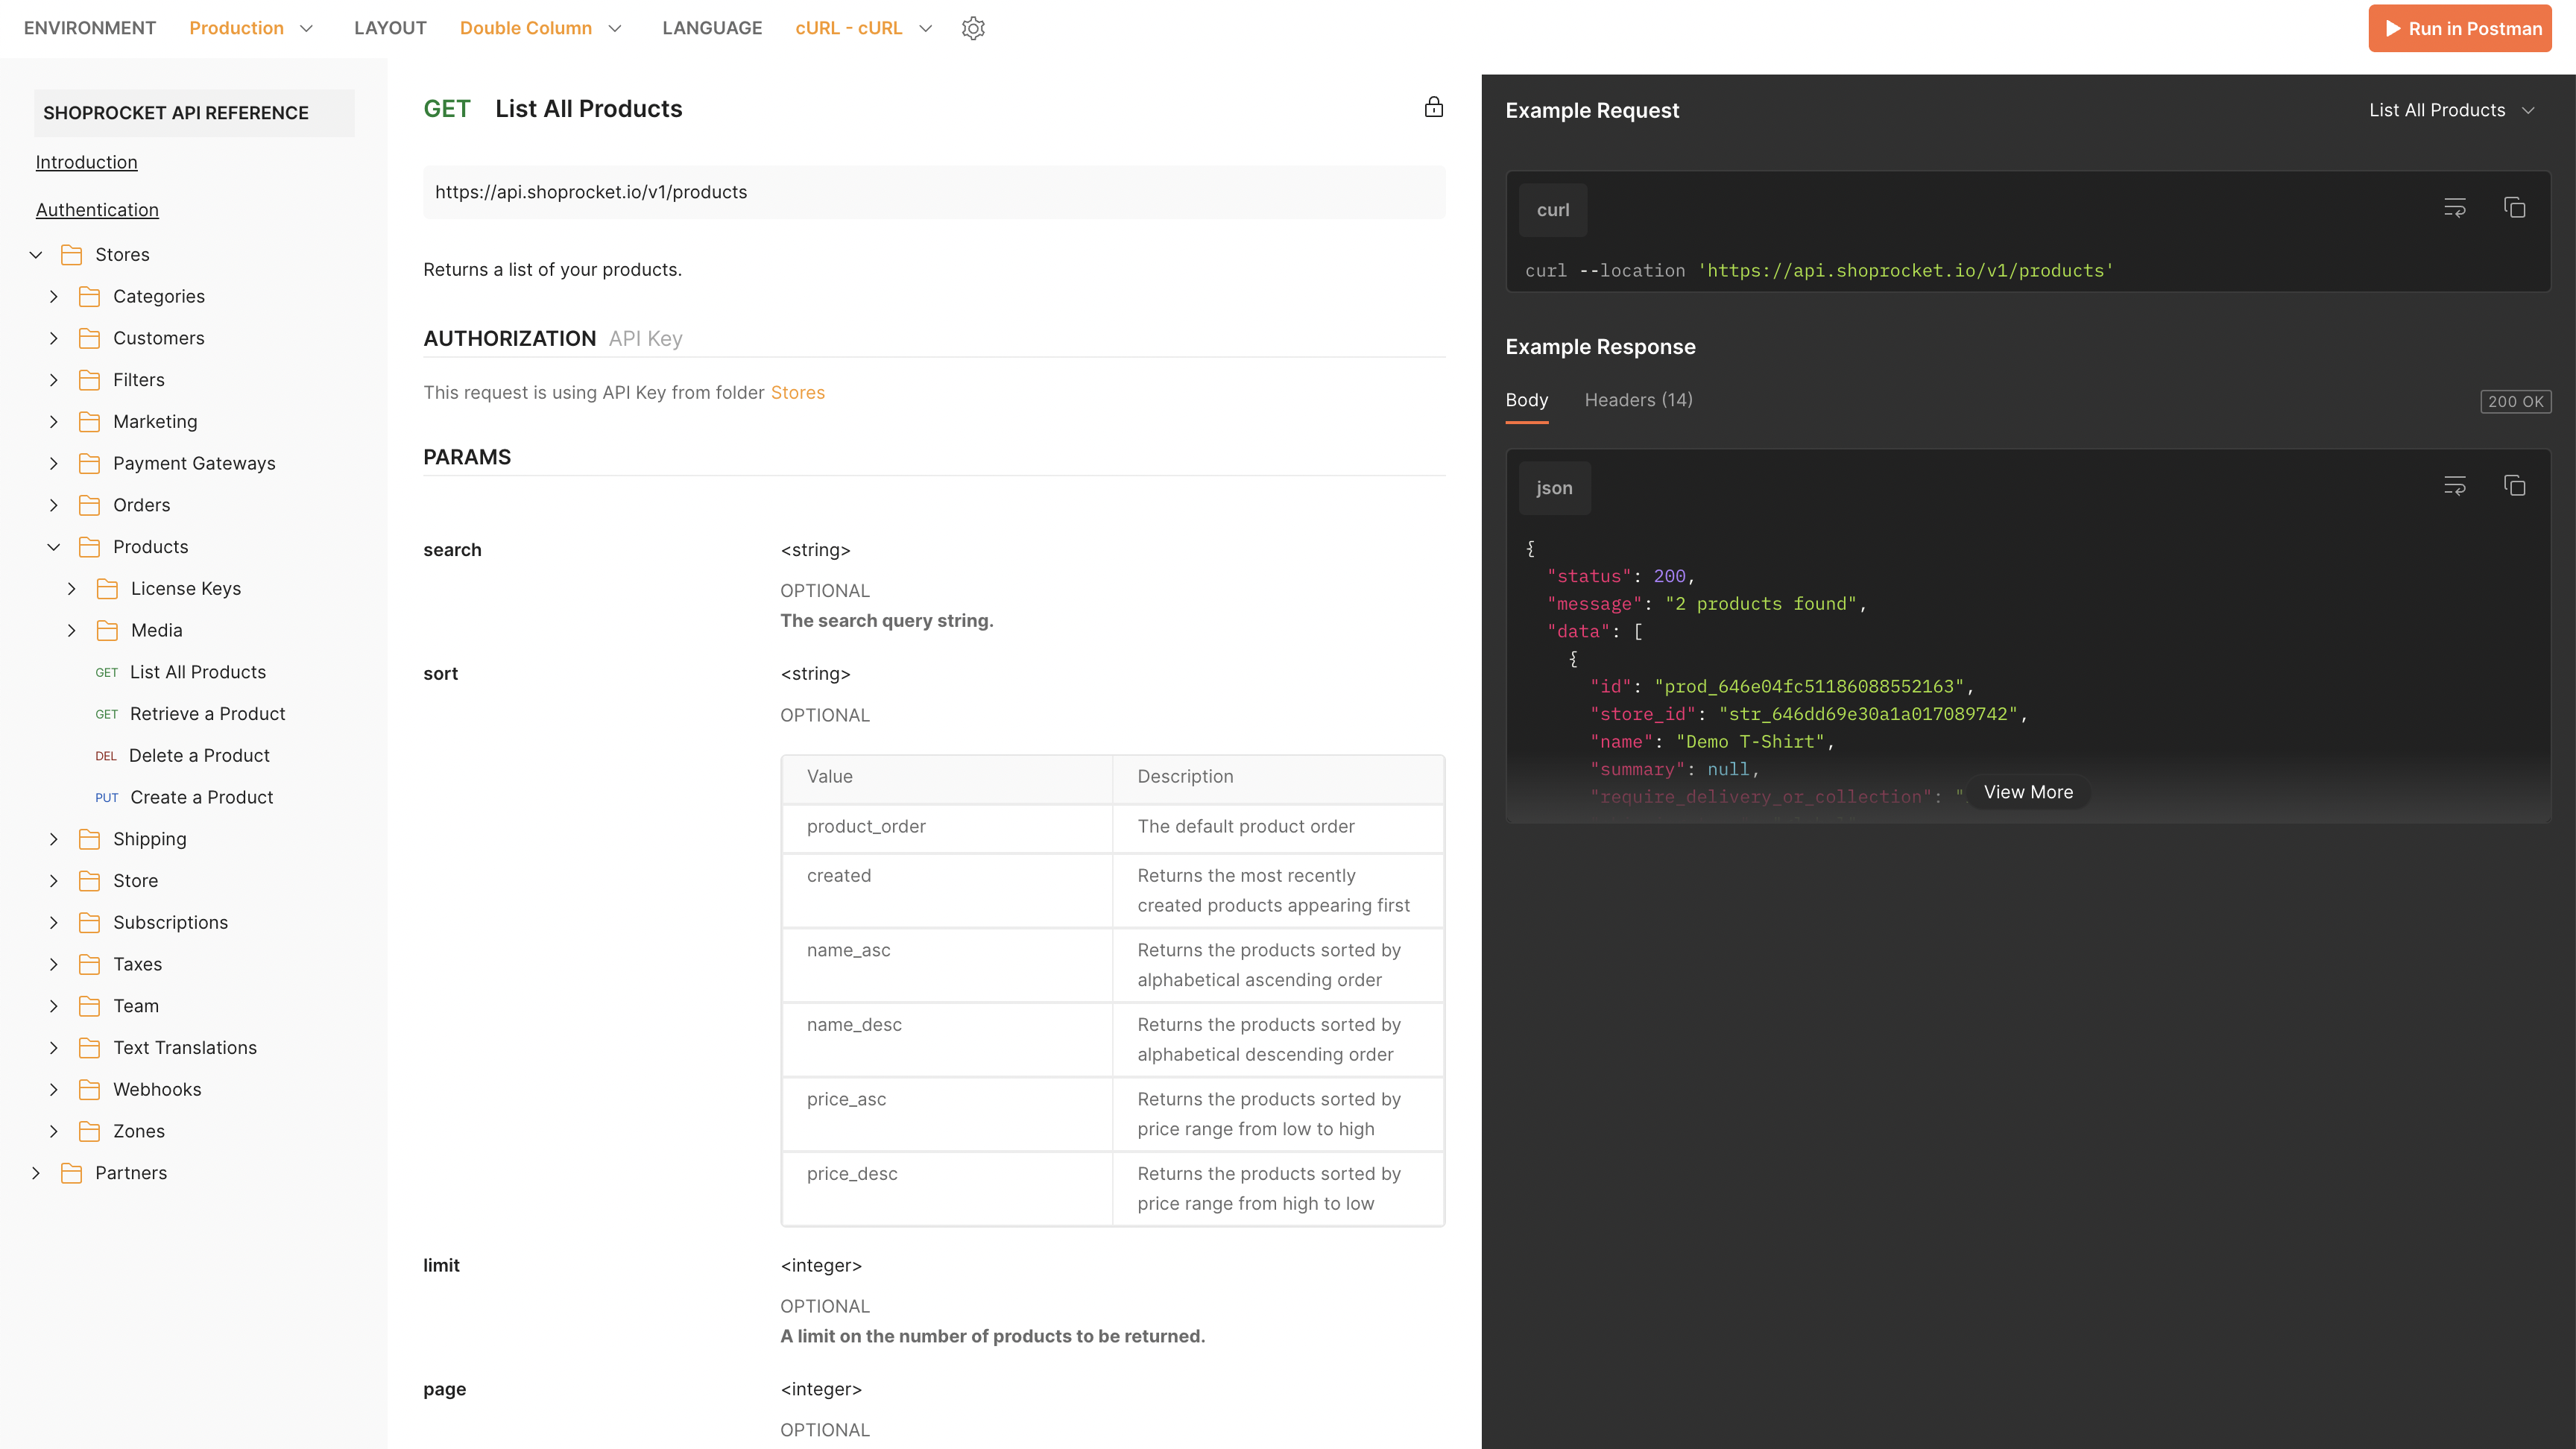Click the Subscriptions folder icon
Viewport: 2576px width, 1449px height.
click(x=90, y=923)
